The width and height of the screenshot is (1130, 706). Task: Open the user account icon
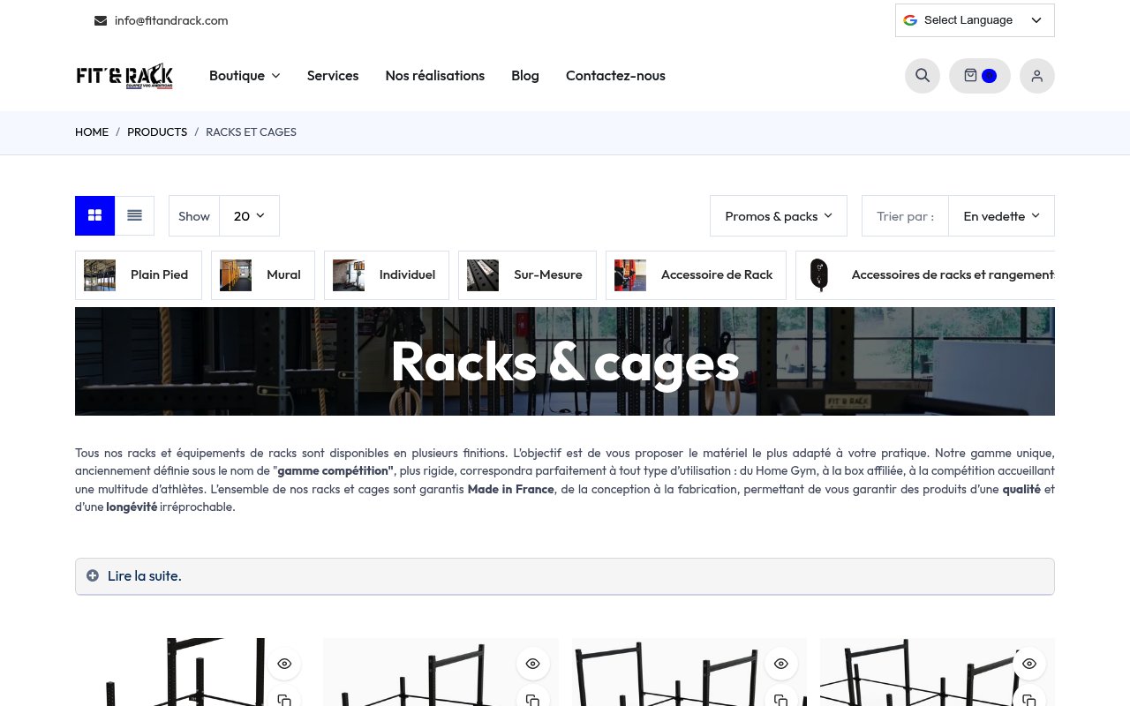pos(1037,76)
